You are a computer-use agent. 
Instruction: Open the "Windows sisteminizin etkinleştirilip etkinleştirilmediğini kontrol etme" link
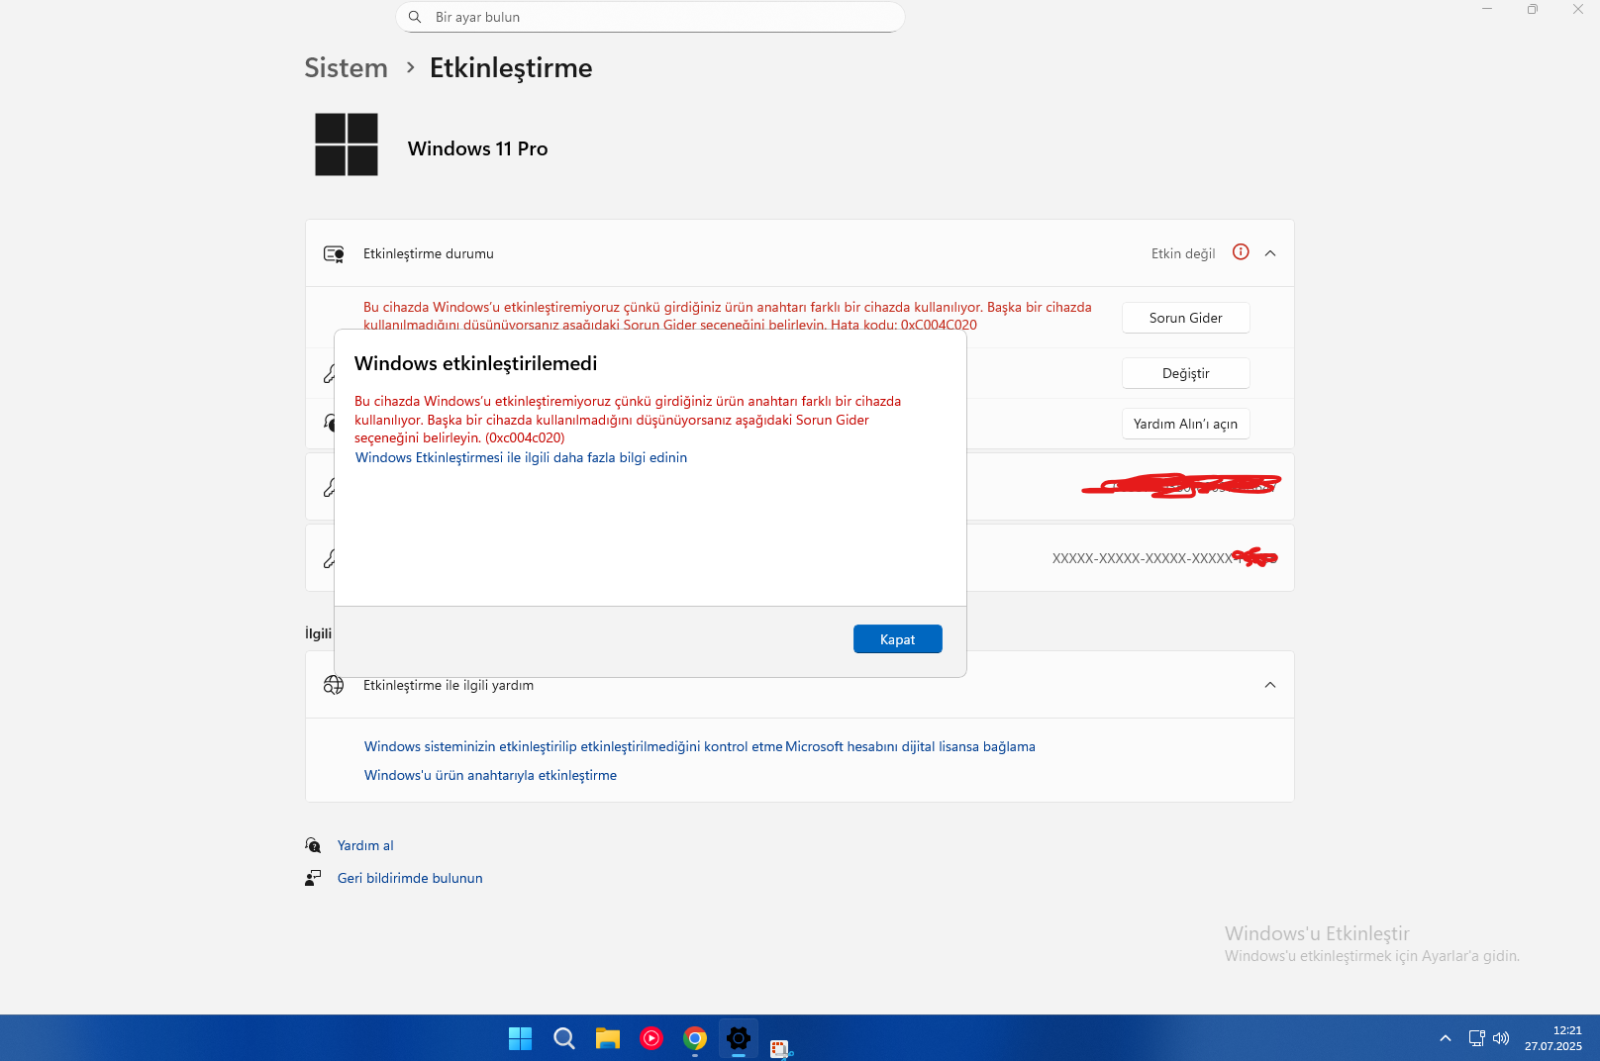coord(573,746)
